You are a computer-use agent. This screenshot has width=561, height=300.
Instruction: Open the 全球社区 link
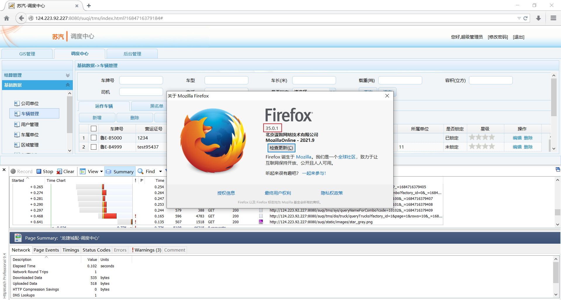pos(347,157)
